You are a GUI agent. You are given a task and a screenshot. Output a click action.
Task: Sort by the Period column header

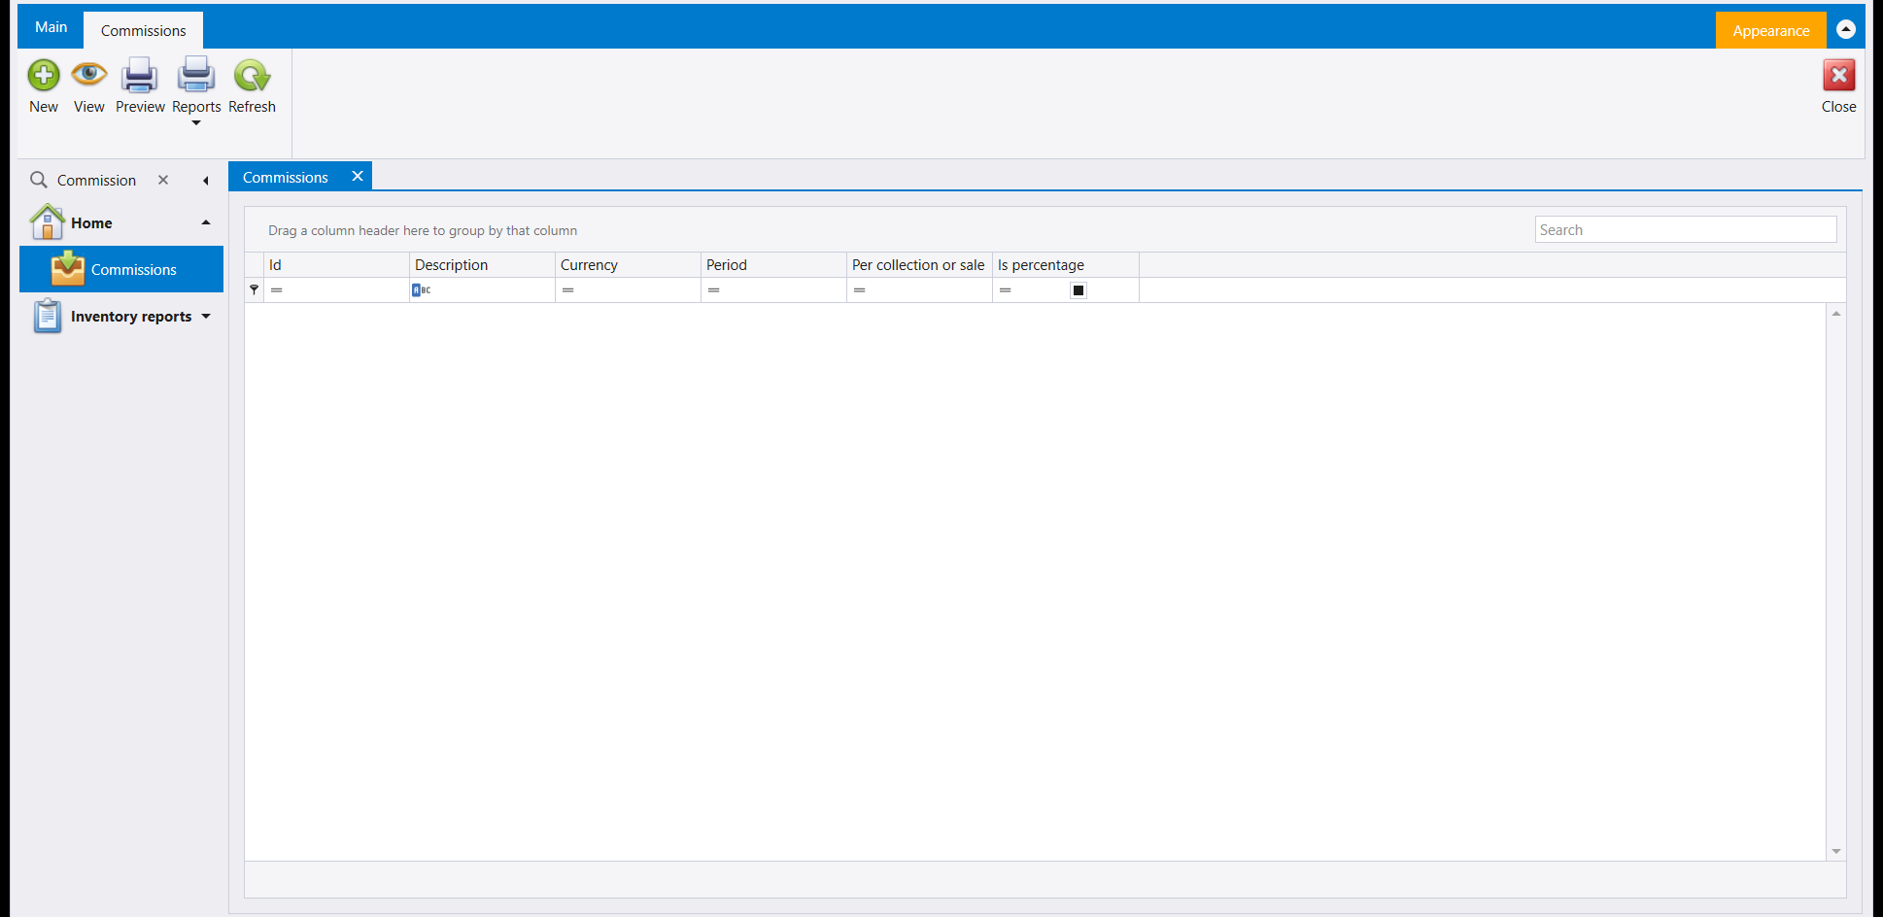point(773,264)
